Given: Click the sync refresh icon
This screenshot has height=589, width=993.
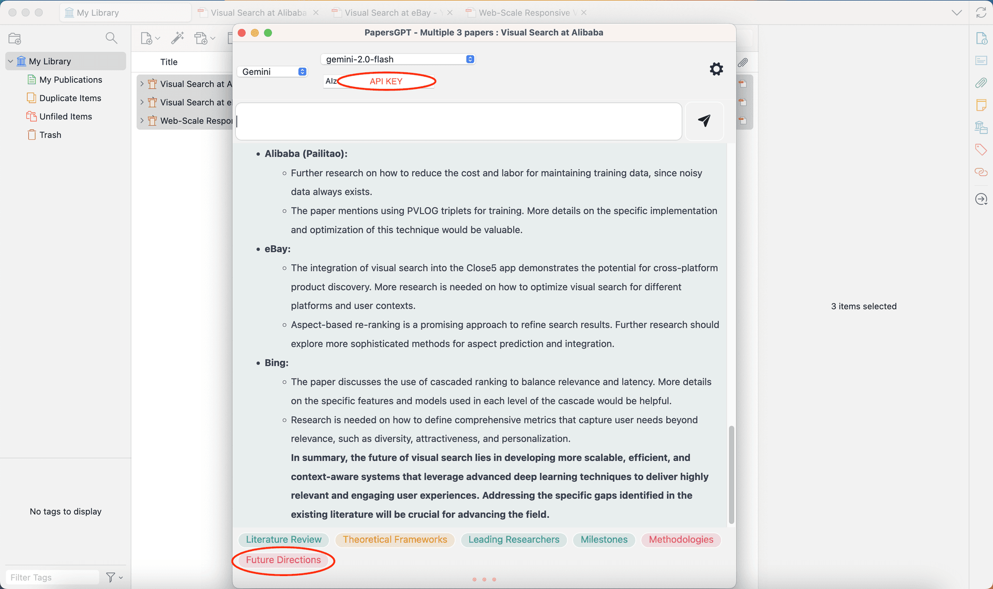Looking at the screenshot, I should click(x=981, y=12).
